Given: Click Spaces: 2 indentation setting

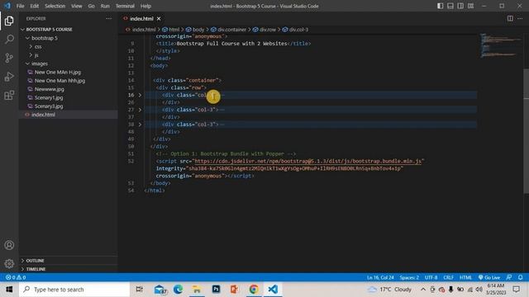Looking at the screenshot, I should pos(409,277).
